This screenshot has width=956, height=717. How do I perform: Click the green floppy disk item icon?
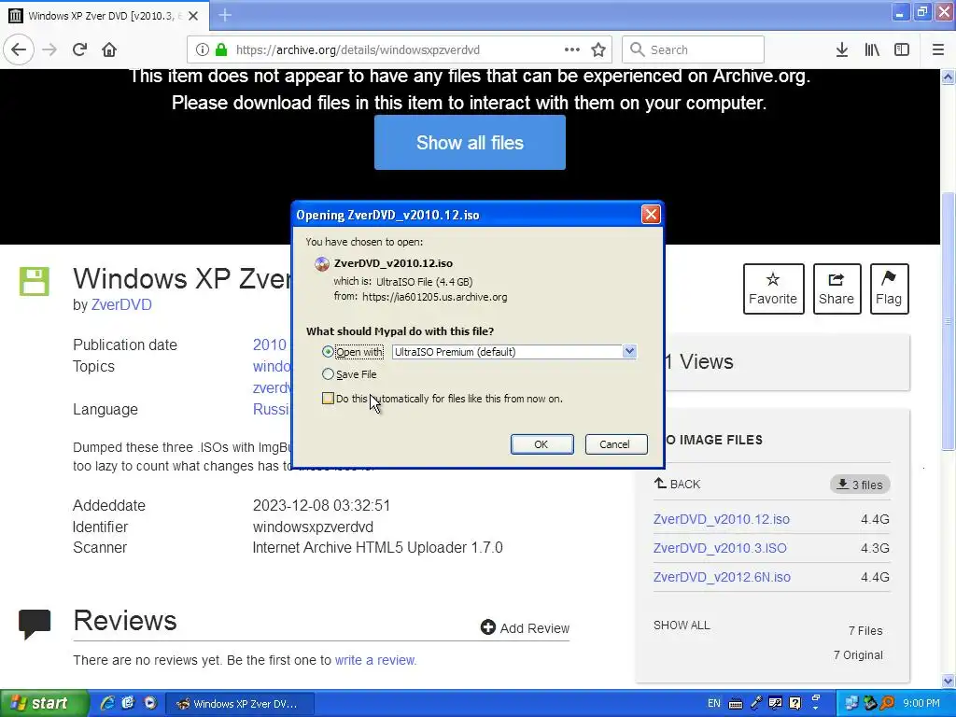pos(35,282)
